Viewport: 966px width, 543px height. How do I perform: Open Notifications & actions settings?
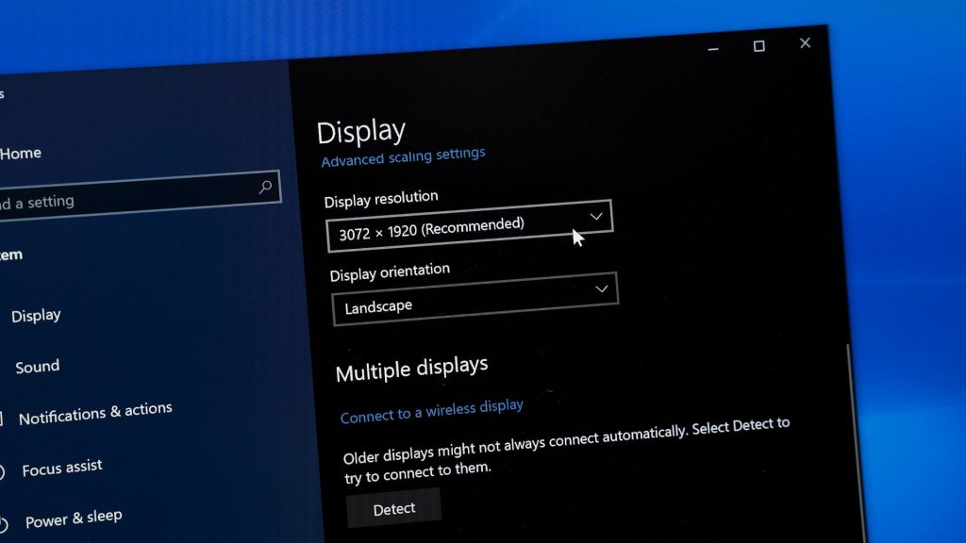[x=95, y=413]
